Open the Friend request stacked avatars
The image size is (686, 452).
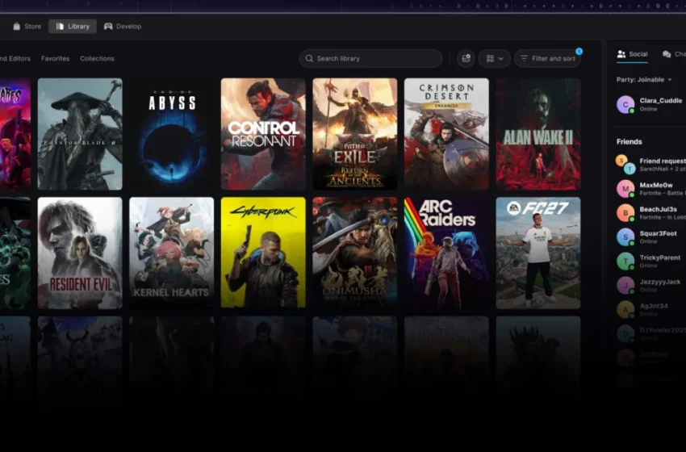[x=625, y=165]
